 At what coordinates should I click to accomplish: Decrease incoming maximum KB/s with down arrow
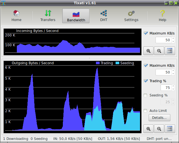tap(173, 41)
